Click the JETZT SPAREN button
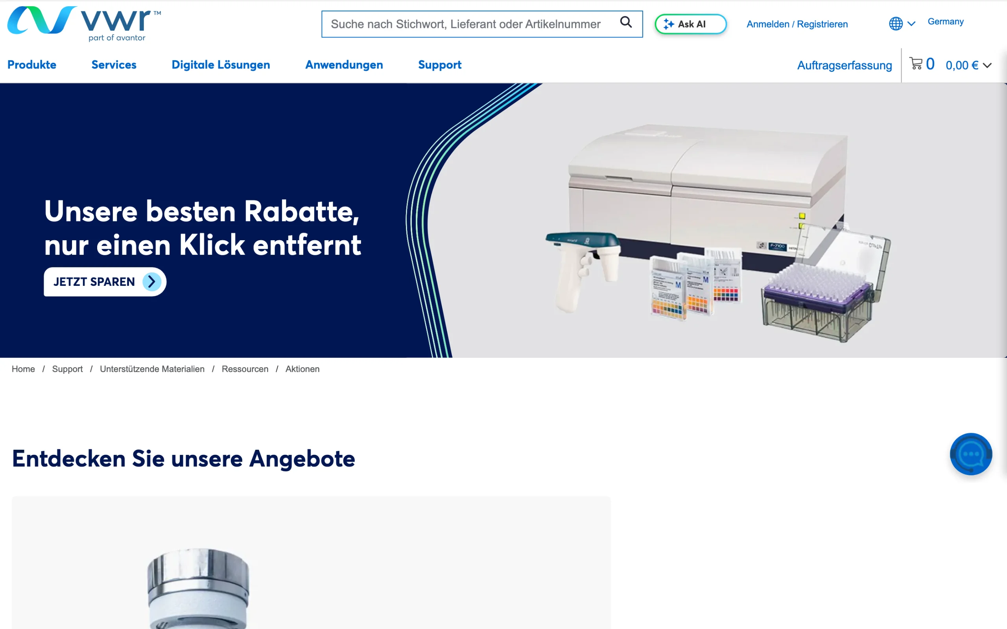1007x629 pixels. [105, 282]
